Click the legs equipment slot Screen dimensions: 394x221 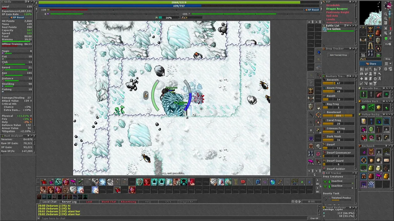point(370,45)
